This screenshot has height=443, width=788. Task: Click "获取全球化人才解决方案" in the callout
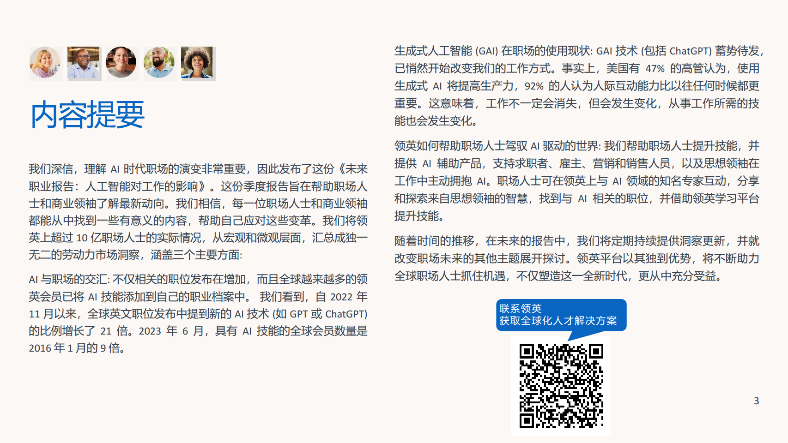tap(558, 323)
